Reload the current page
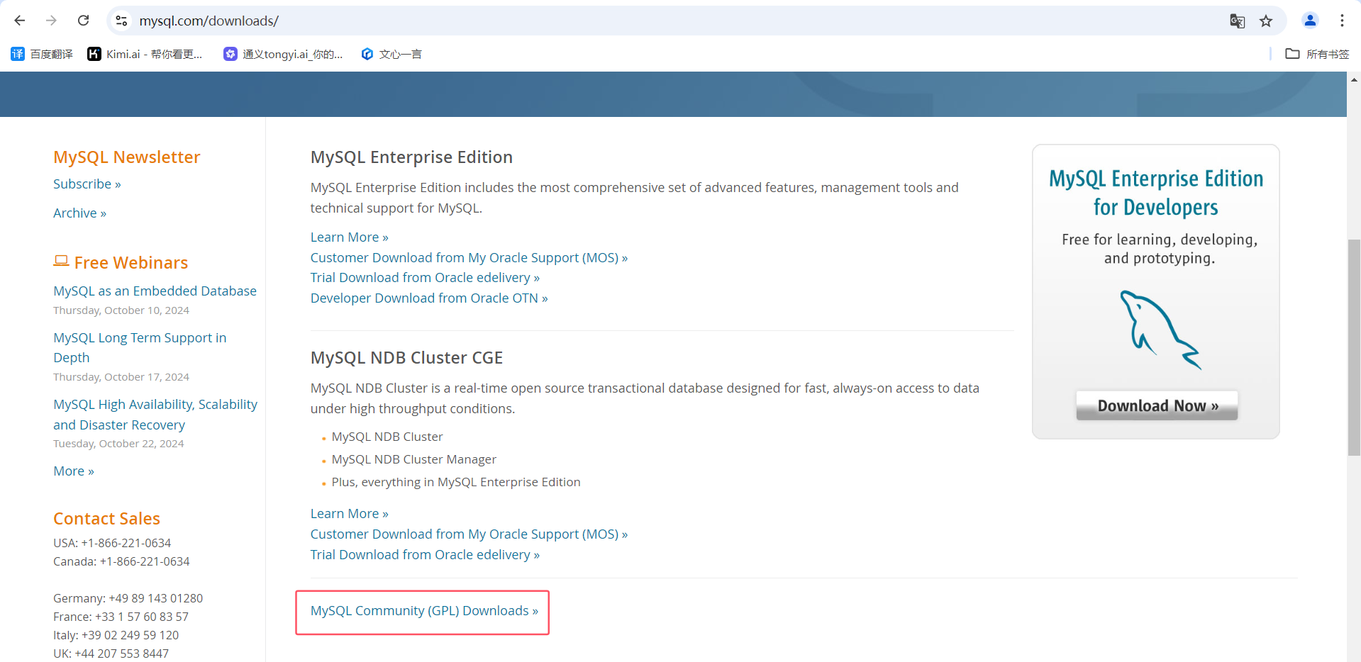 click(x=84, y=21)
